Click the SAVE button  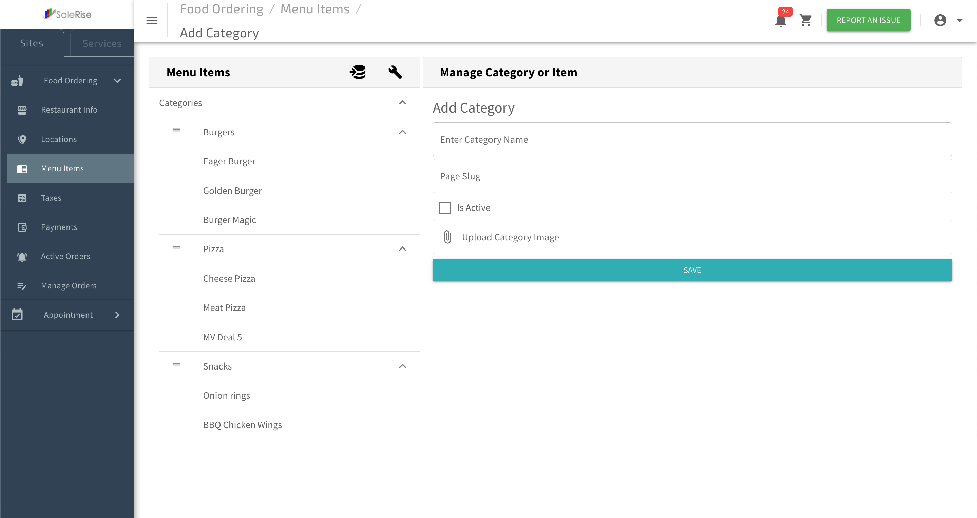point(692,270)
